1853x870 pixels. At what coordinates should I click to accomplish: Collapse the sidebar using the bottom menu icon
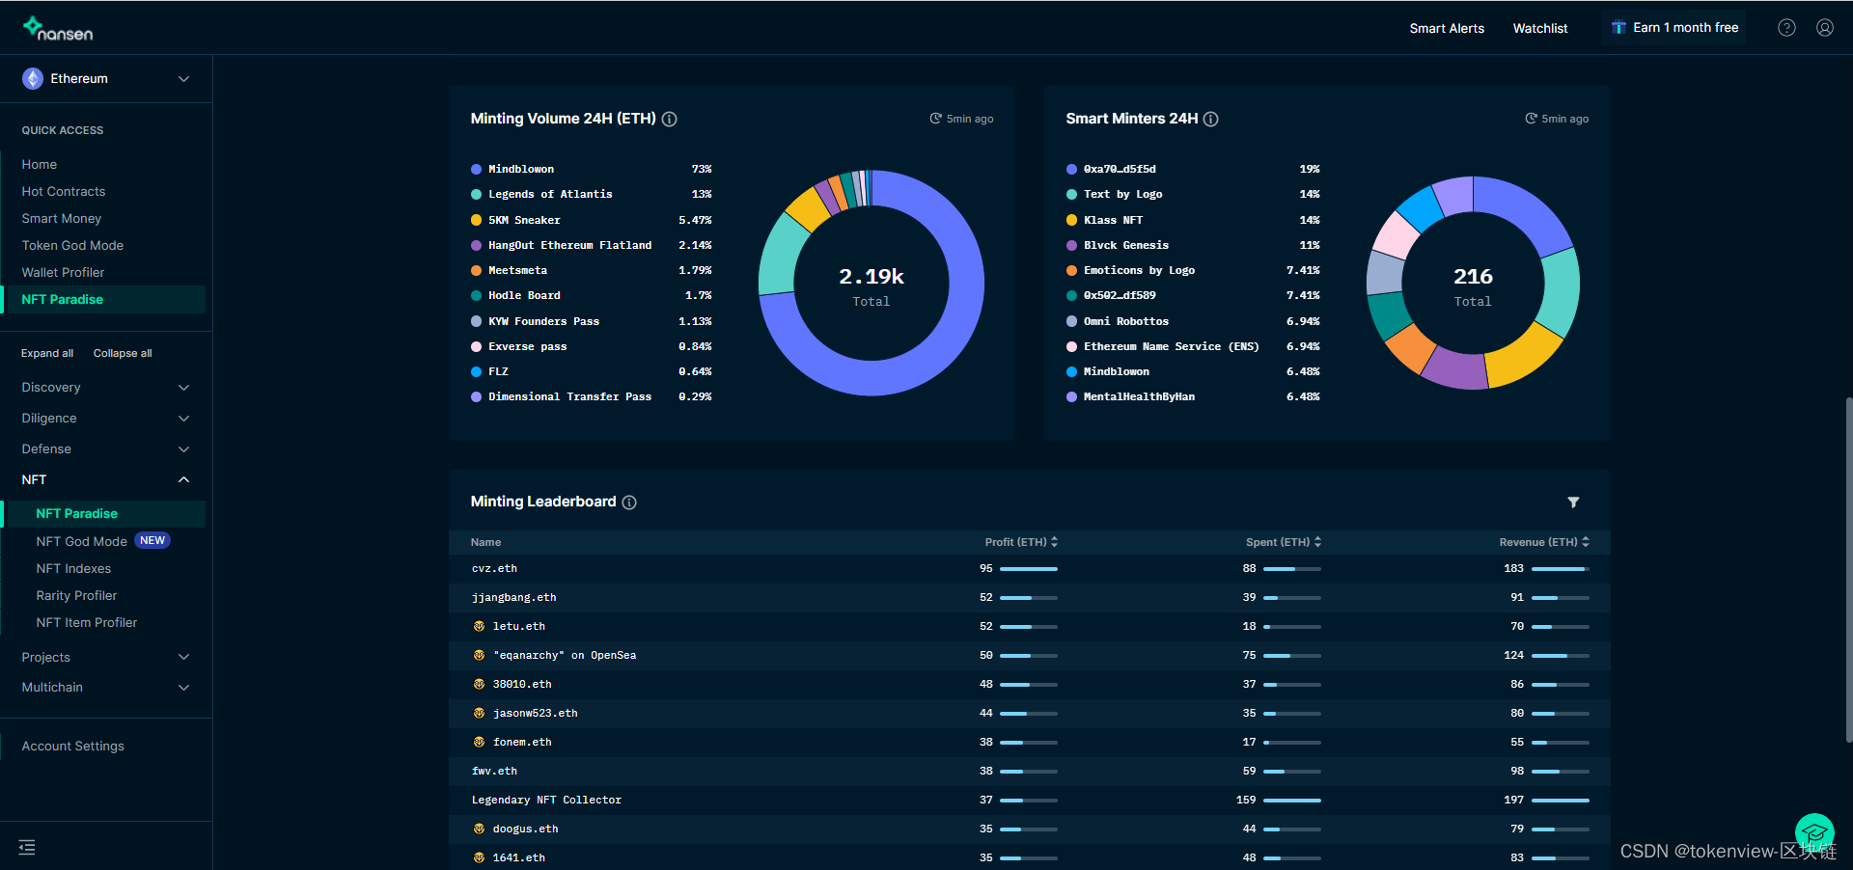pos(27,847)
